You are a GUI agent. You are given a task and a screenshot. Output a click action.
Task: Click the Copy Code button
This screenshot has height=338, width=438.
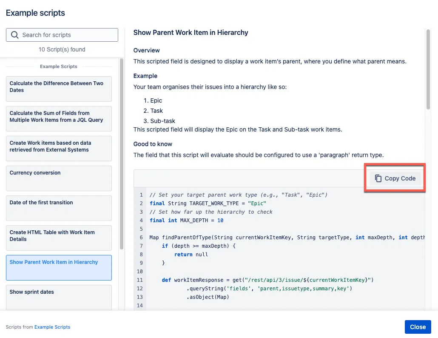point(395,178)
